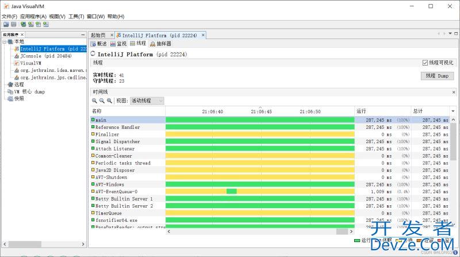Click the sixth toolbar icon under the 视图 menu
460x257 pixels.
click(x=46, y=24)
